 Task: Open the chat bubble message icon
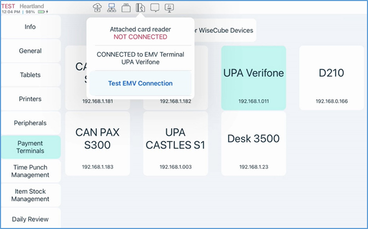pos(154,8)
